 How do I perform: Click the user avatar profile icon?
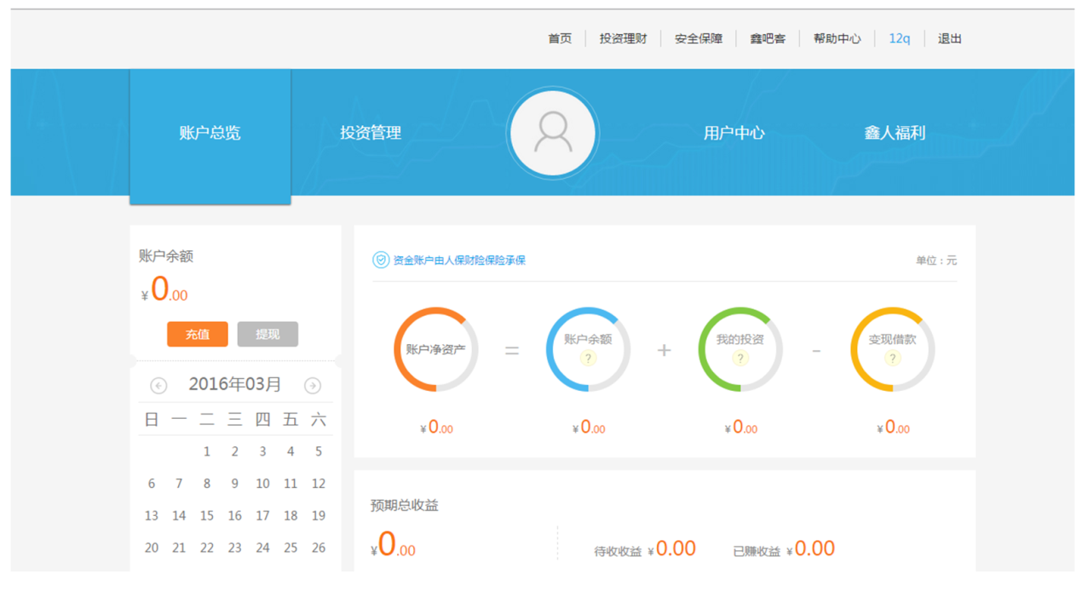[553, 133]
